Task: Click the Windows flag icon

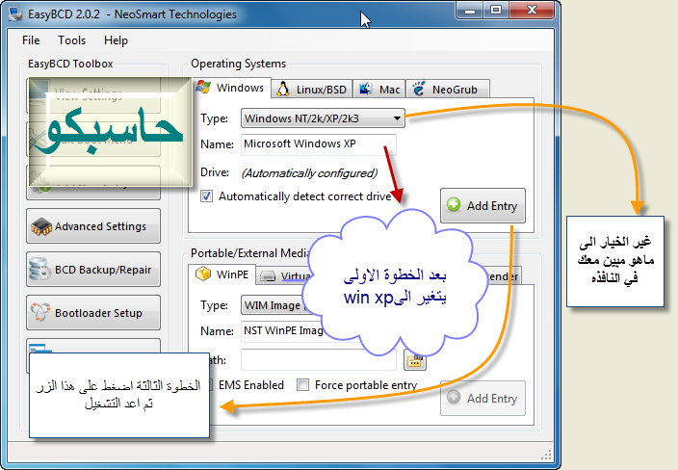Action: click(x=203, y=87)
